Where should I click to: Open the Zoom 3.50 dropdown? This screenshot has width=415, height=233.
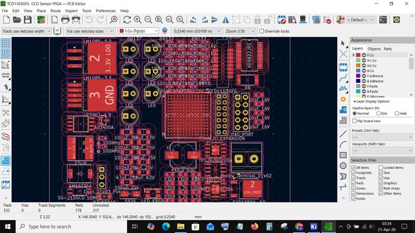coord(240,31)
